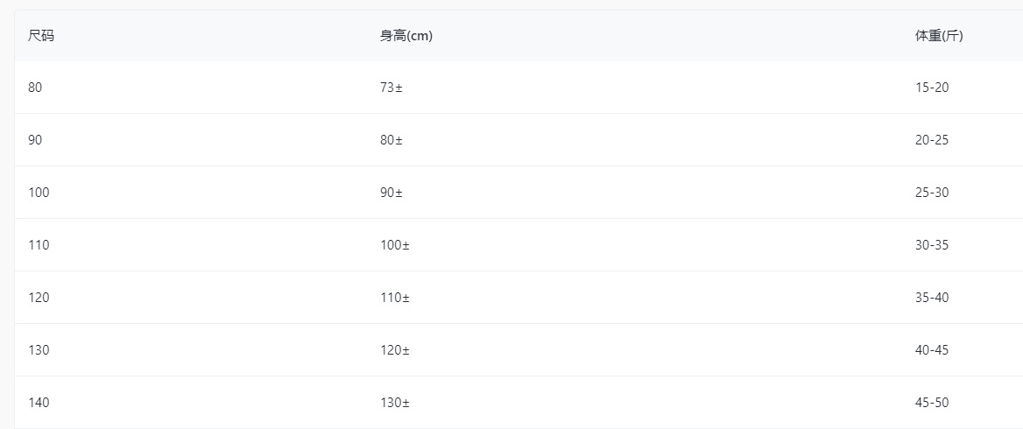Click weight range 25-30

932,193
